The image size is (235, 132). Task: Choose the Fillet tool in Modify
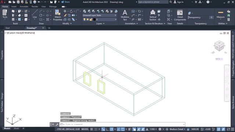77,11
